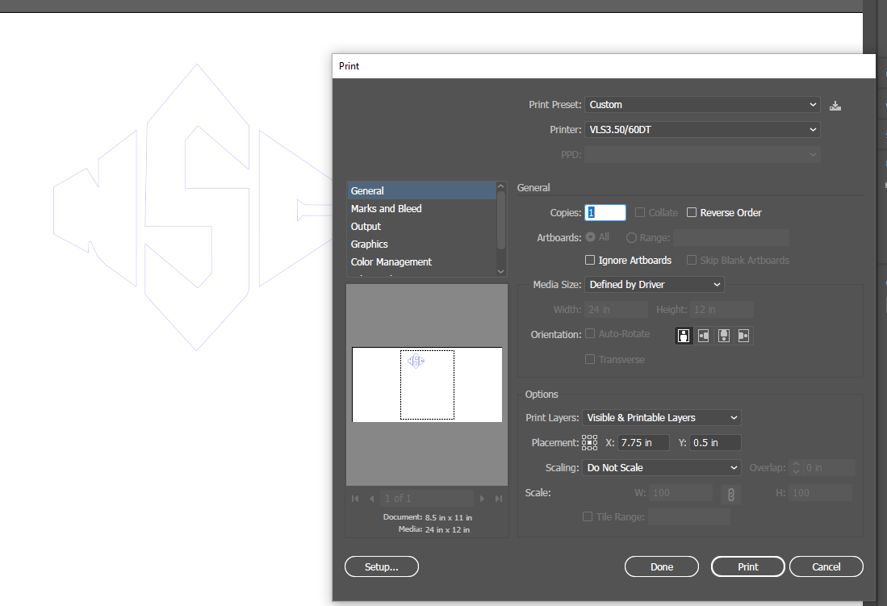Click the link scale W and H icon
The height and width of the screenshot is (606, 887).
[x=731, y=492]
